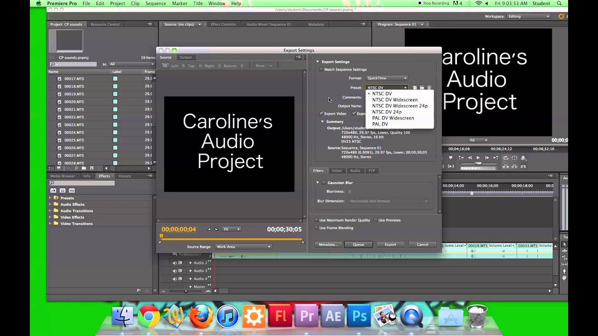
Task: Mute Audio 3 track speaker toggle
Action: tap(175, 271)
